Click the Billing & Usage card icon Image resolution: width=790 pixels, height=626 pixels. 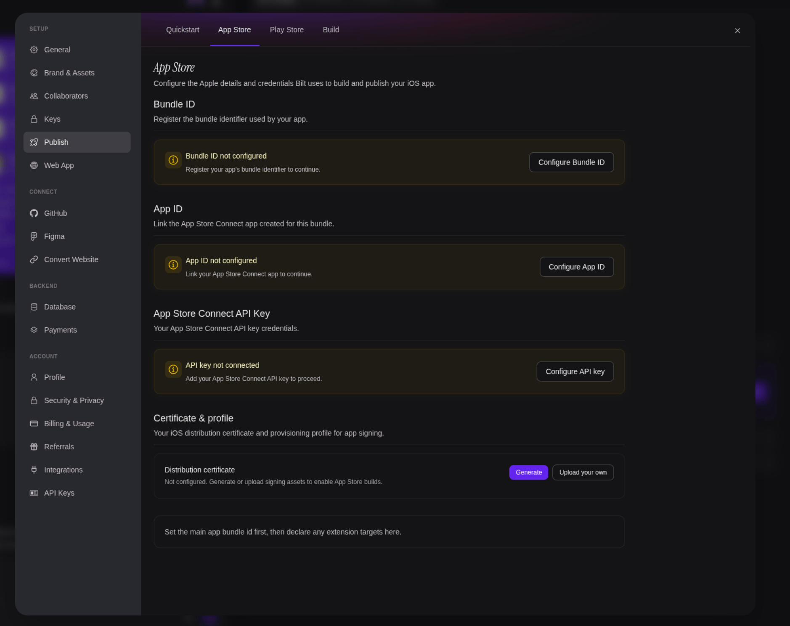(x=34, y=424)
